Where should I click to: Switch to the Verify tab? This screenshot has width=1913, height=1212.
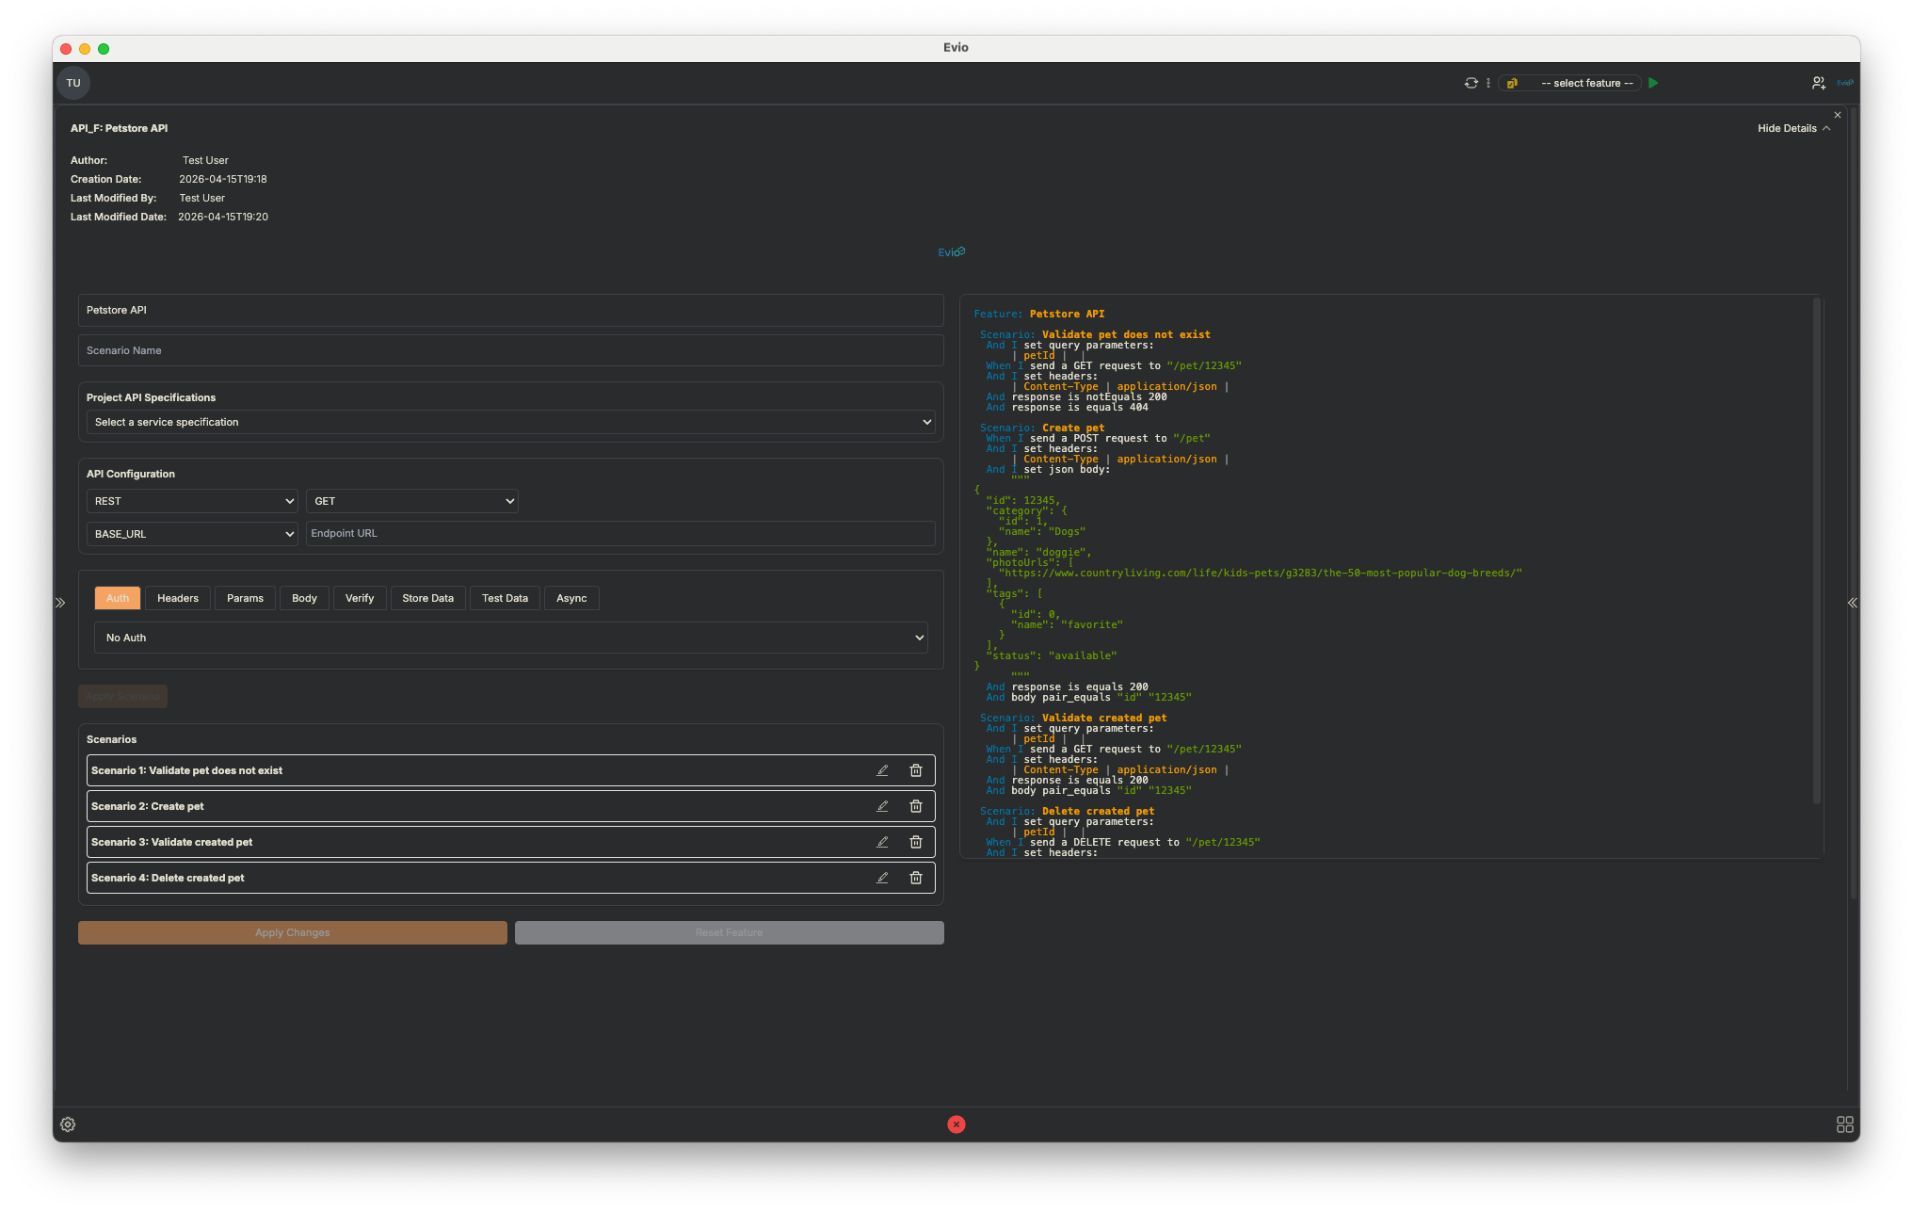pyautogui.click(x=360, y=598)
